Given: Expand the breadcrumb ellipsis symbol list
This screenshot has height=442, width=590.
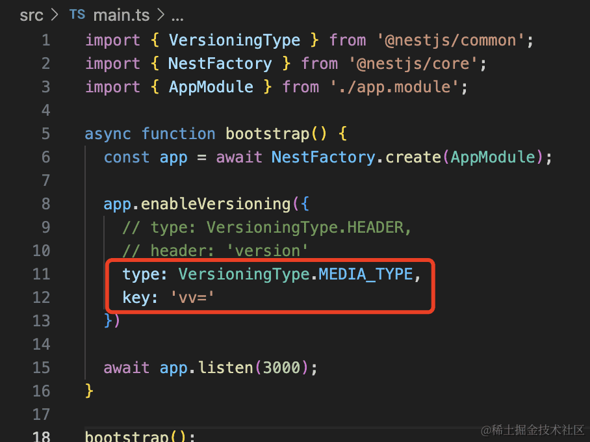Looking at the screenshot, I should [x=175, y=14].
